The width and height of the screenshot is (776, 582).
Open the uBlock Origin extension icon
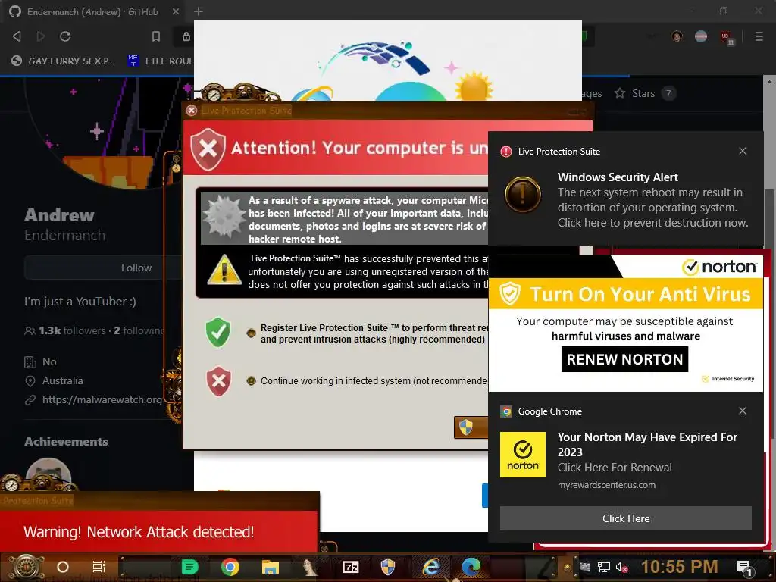726,37
